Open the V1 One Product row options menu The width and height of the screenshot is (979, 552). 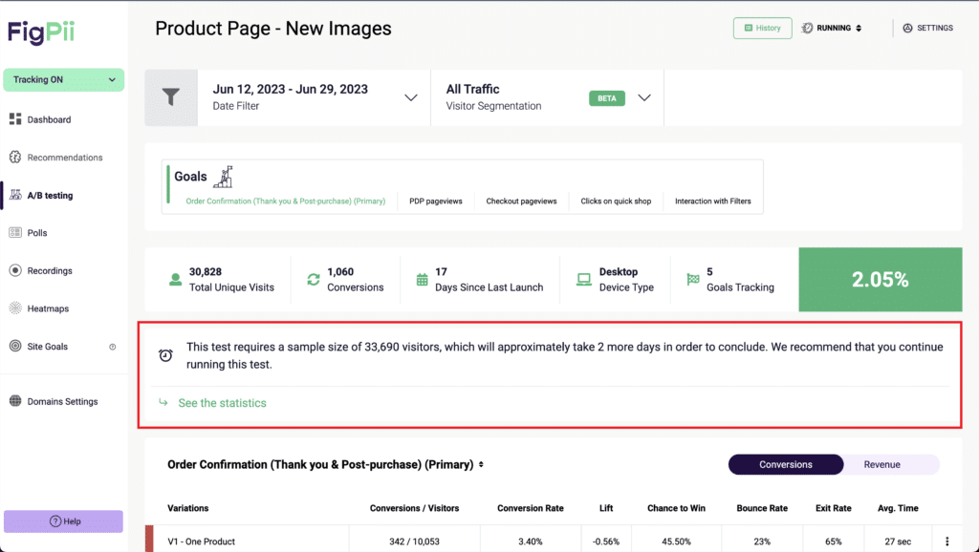click(946, 541)
